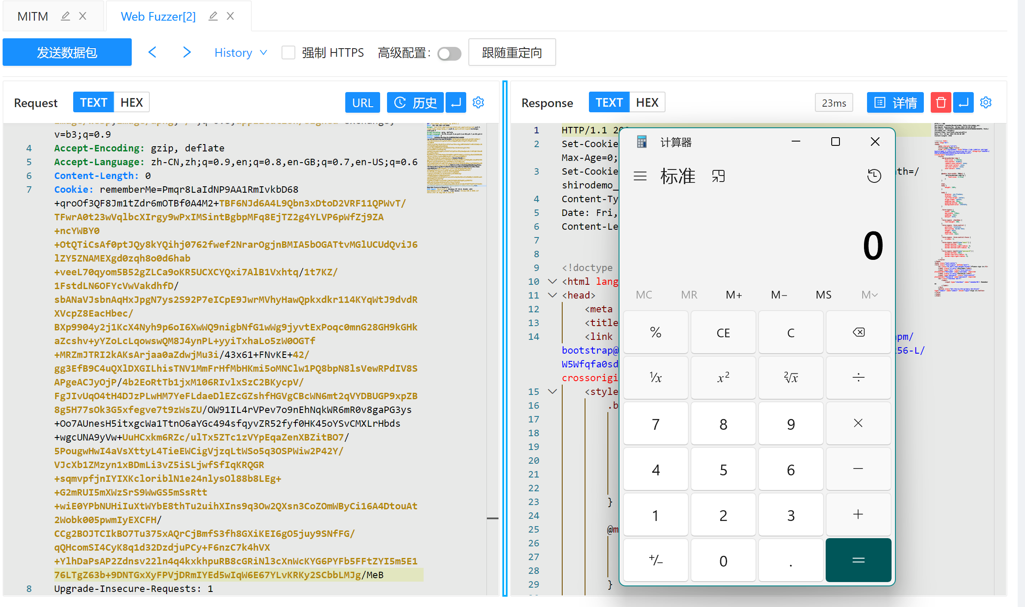Image resolution: width=1025 pixels, height=607 pixels.
Task: Click the 1/x reciprocal key
Action: [x=656, y=378]
